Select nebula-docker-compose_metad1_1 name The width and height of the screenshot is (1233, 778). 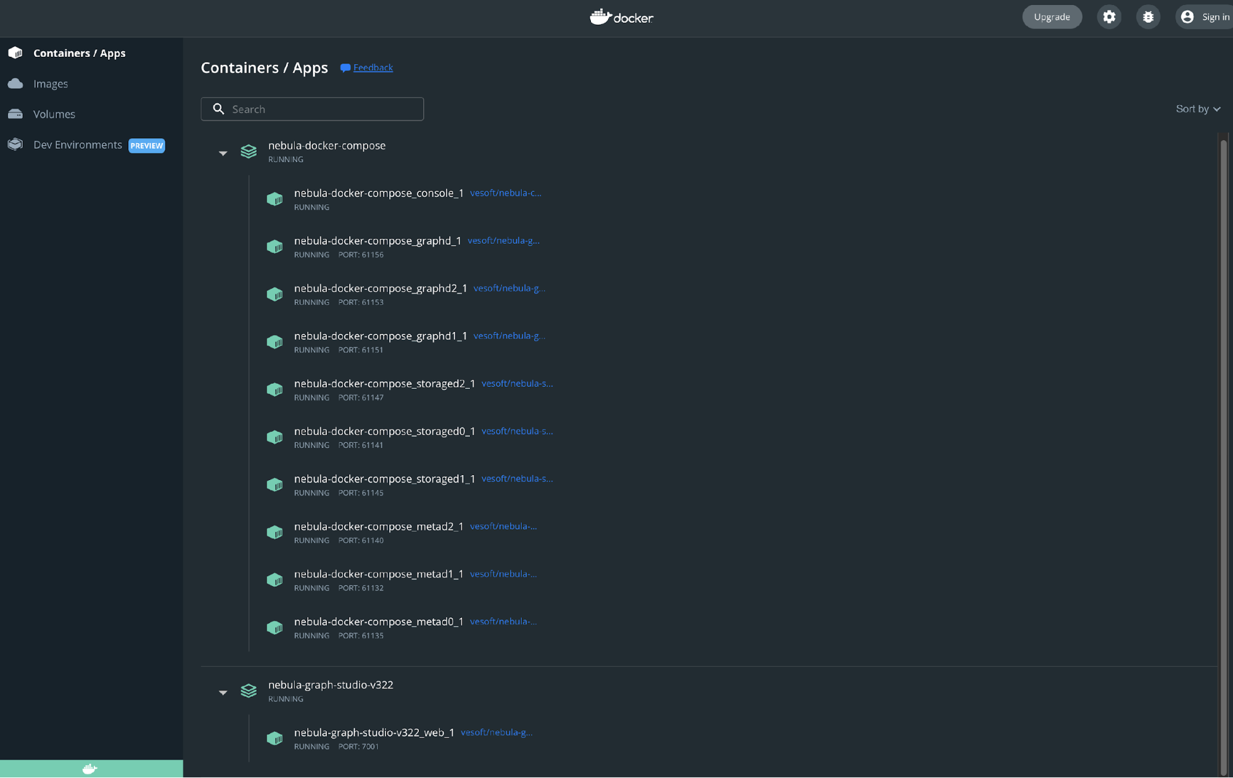click(x=379, y=573)
